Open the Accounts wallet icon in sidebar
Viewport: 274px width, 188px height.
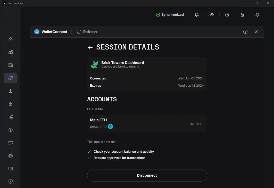tap(11, 65)
